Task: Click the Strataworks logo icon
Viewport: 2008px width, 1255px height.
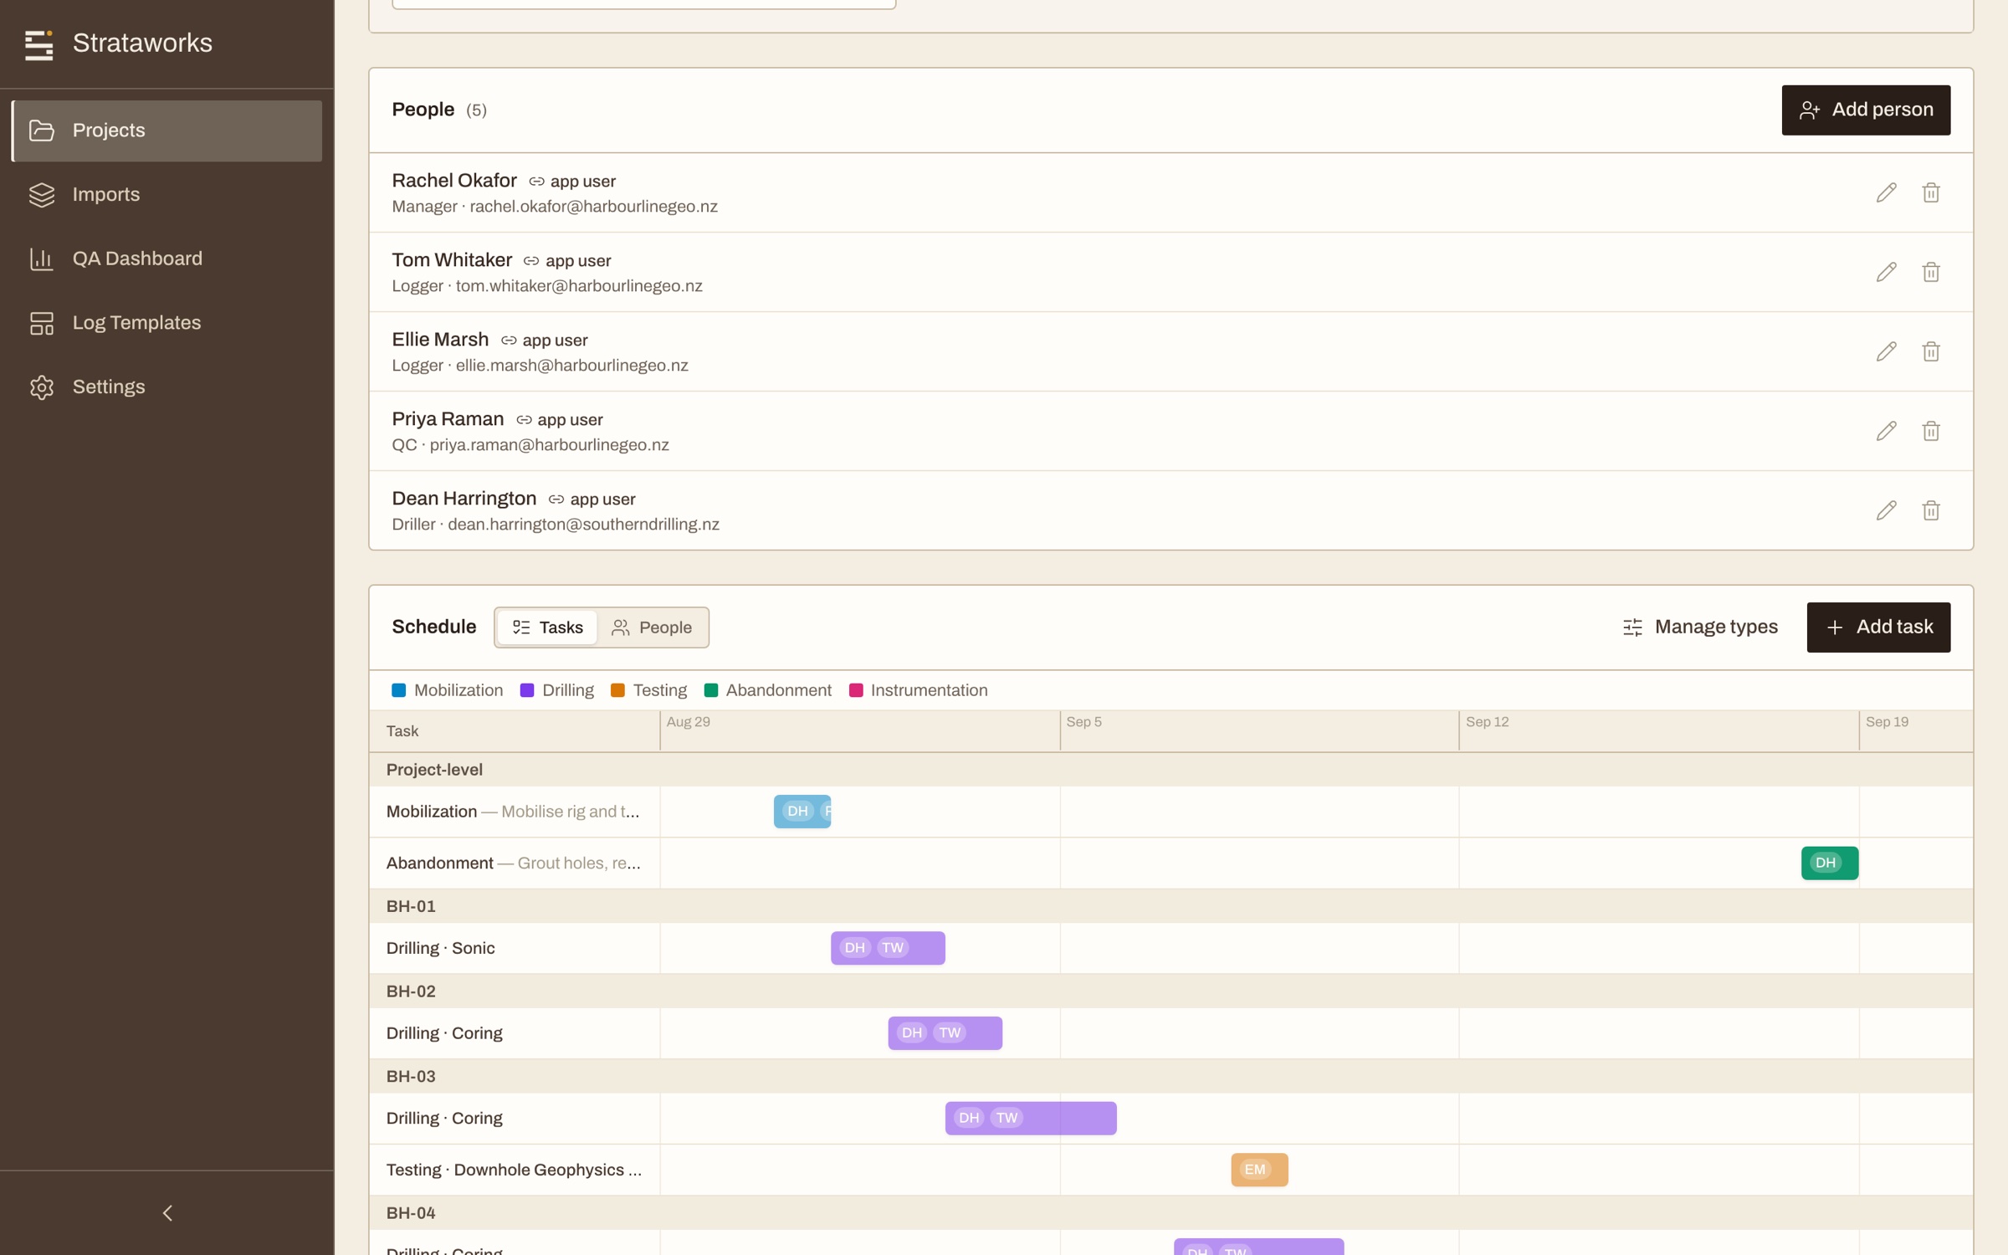Action: pyautogui.click(x=38, y=44)
